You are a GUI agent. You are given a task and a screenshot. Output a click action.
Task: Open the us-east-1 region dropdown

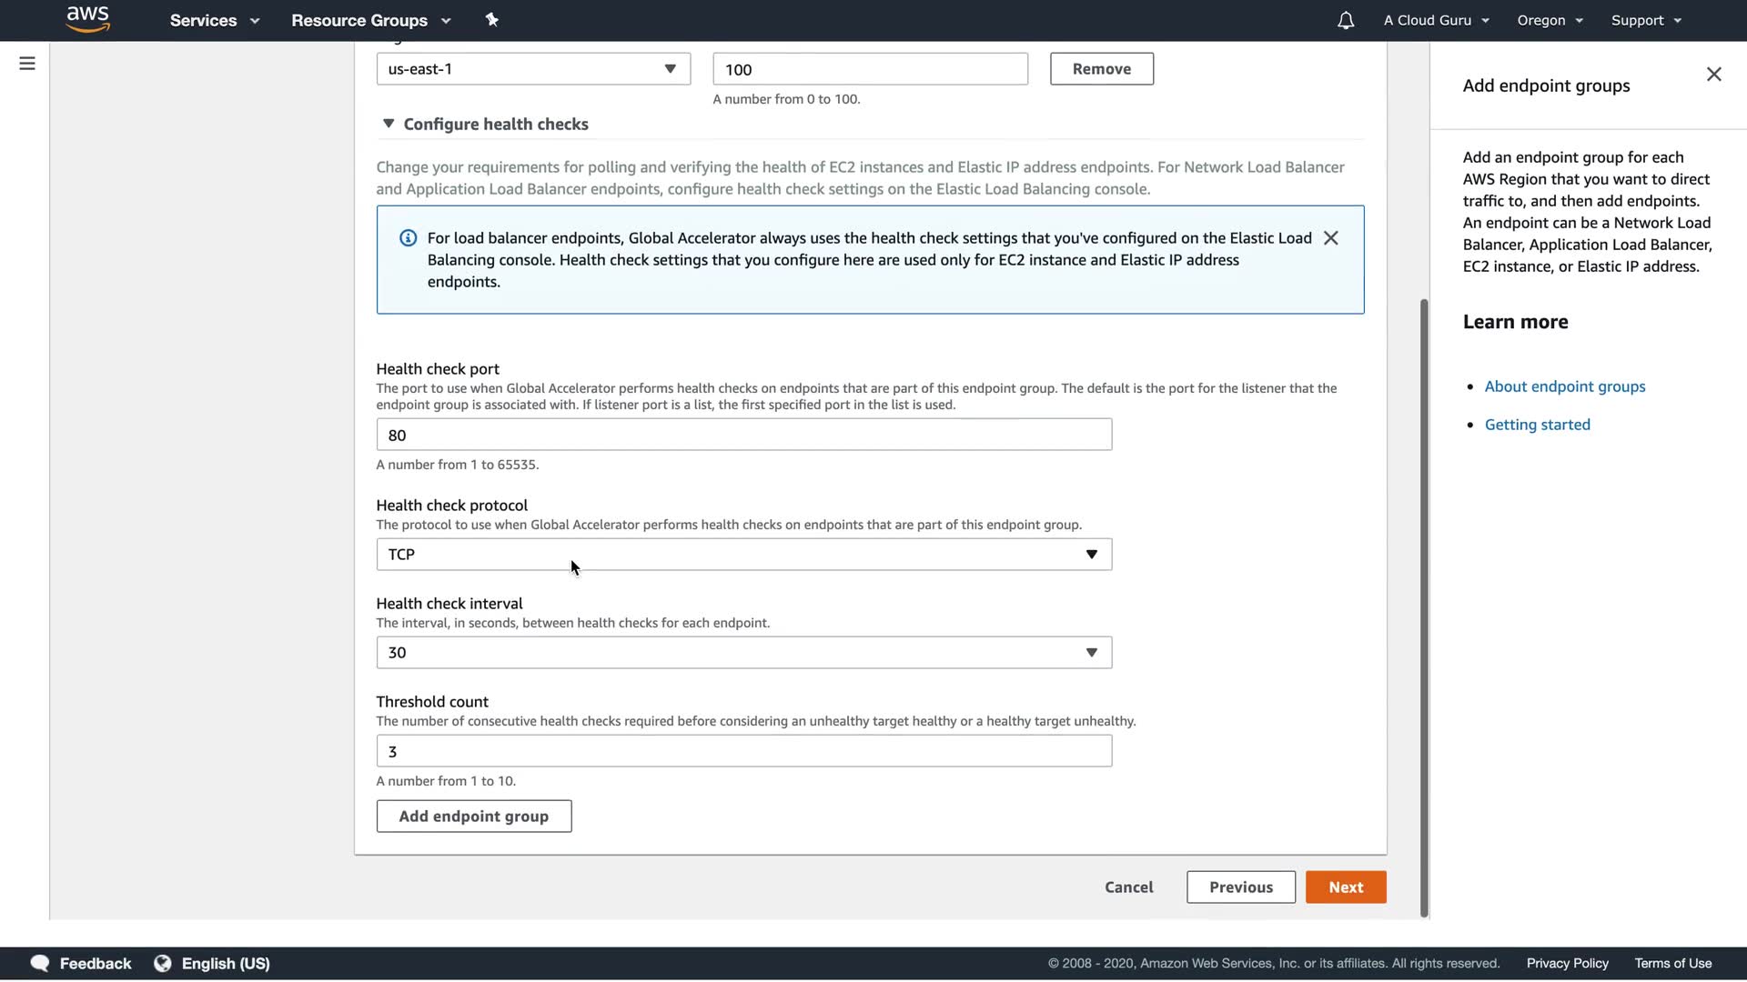(533, 69)
